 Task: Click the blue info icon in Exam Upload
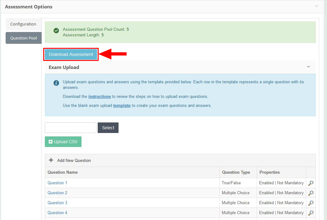tap(56, 83)
